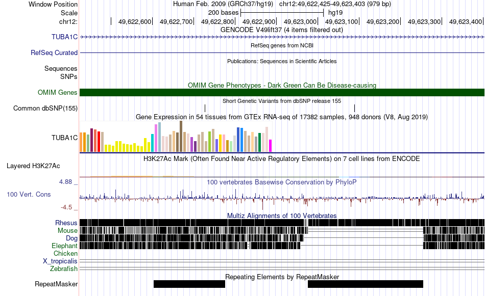Click the Sequences track label
Viewport: 485px width, 296px height.
point(61,68)
